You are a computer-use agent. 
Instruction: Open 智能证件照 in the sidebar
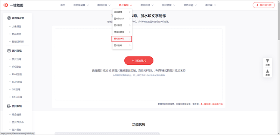click(18, 42)
